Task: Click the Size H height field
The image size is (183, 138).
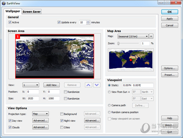Action: coord(54,98)
